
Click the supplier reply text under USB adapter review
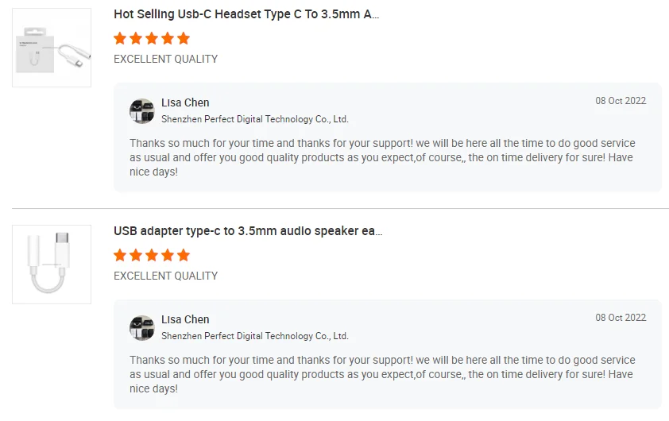(381, 374)
